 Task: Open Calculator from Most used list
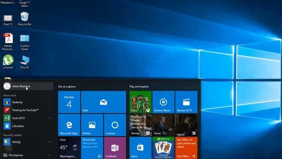tap(28, 126)
